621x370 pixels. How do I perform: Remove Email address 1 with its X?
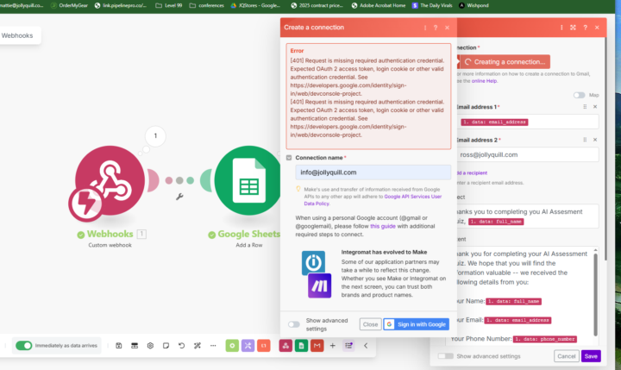click(595, 107)
